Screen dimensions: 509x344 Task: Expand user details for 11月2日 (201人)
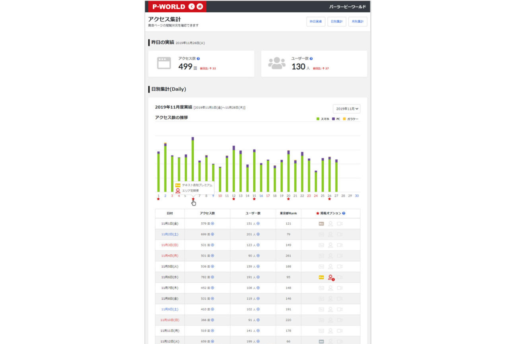click(x=258, y=234)
